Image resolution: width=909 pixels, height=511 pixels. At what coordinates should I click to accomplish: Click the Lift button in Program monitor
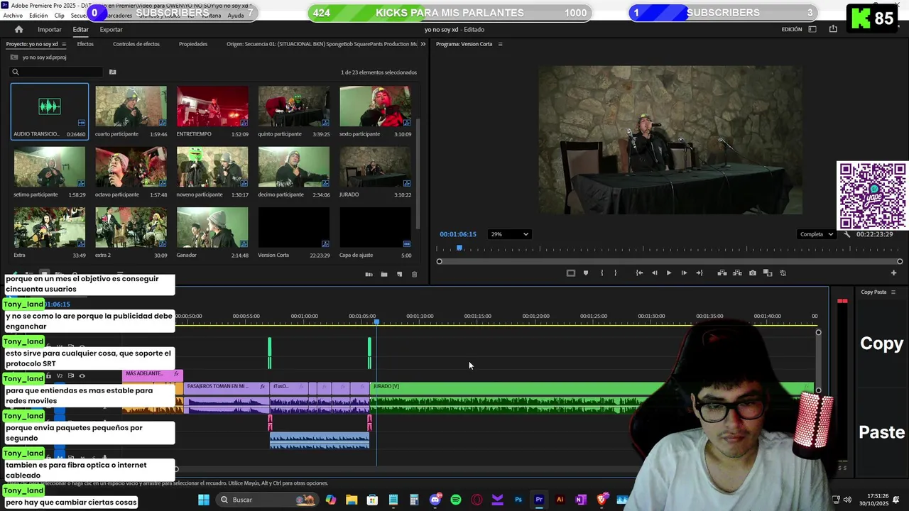point(722,273)
